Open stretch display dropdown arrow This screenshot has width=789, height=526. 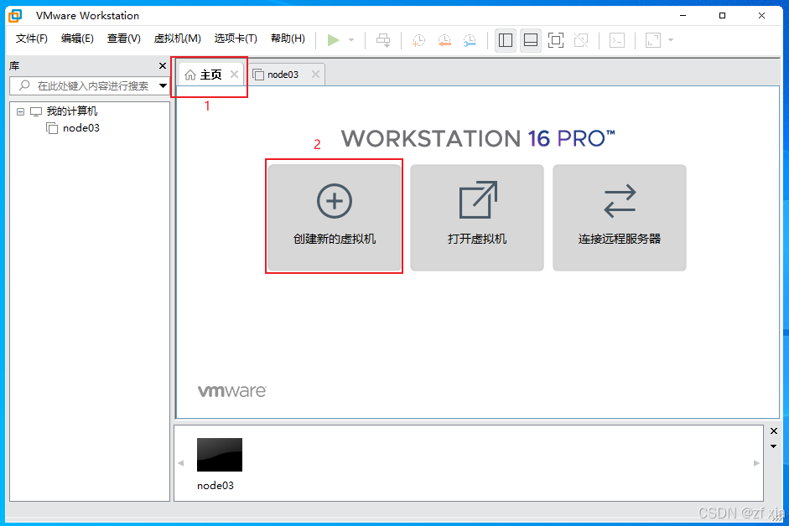(x=671, y=39)
